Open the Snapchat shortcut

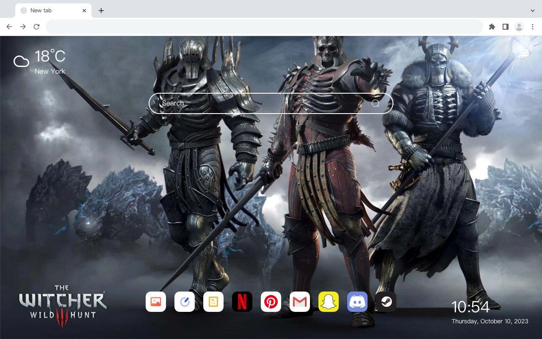[329, 302]
